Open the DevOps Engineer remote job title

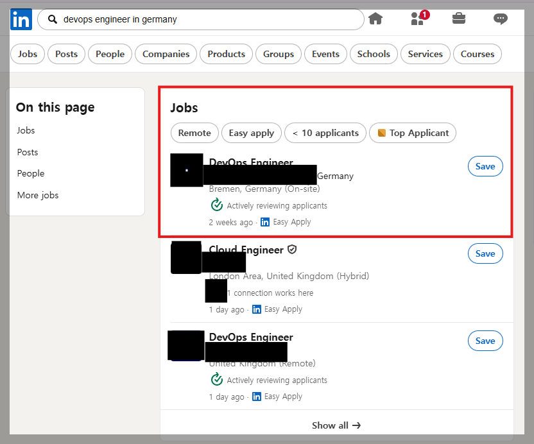(x=251, y=337)
